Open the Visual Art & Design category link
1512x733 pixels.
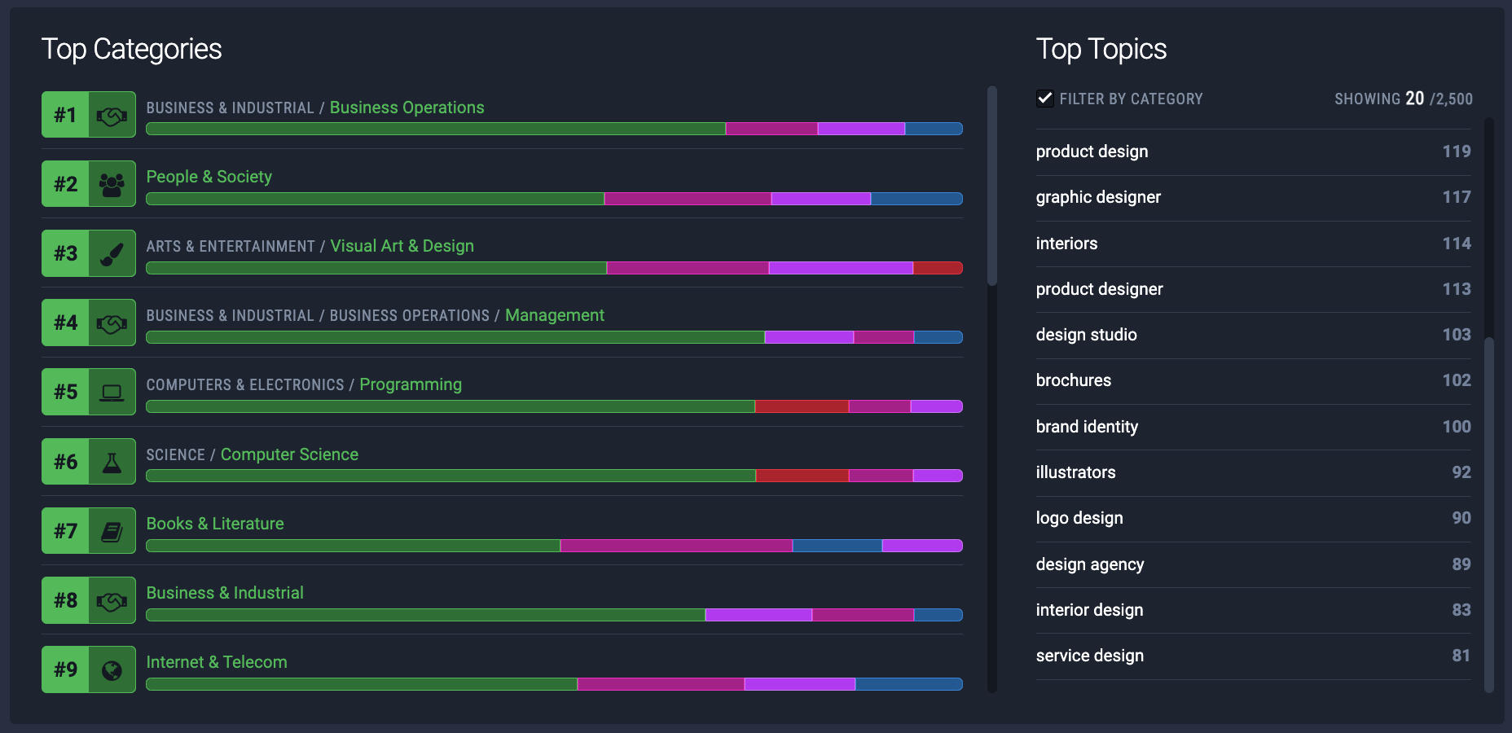click(402, 246)
